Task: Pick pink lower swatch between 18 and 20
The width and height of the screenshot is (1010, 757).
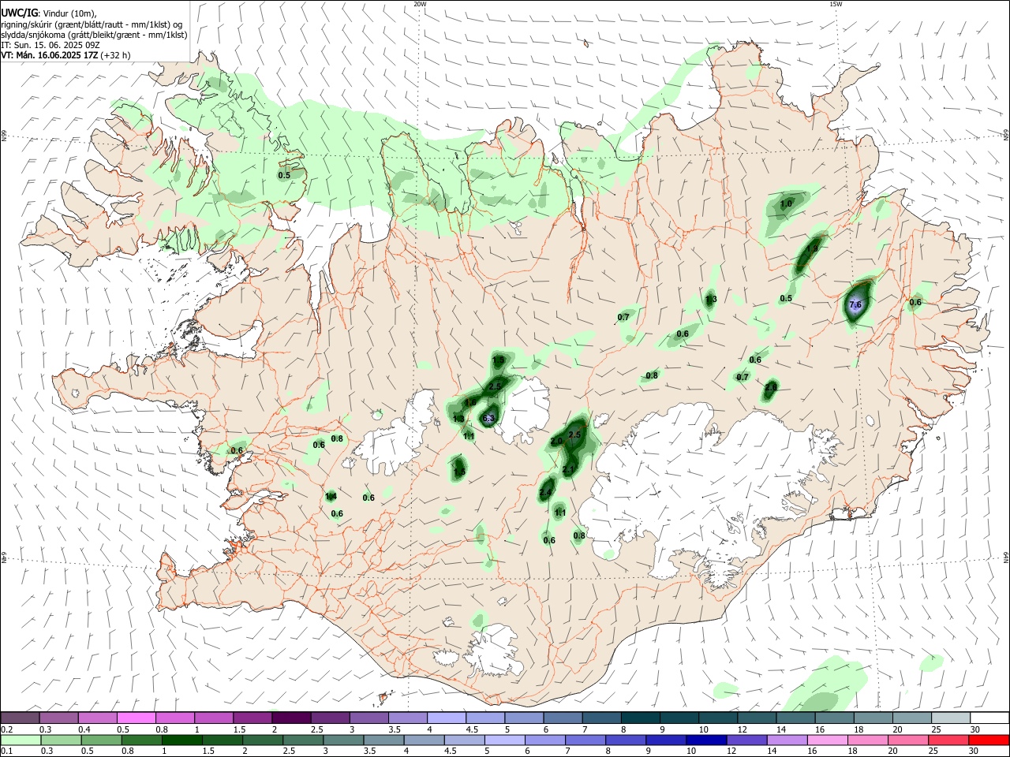Action: 866,740
